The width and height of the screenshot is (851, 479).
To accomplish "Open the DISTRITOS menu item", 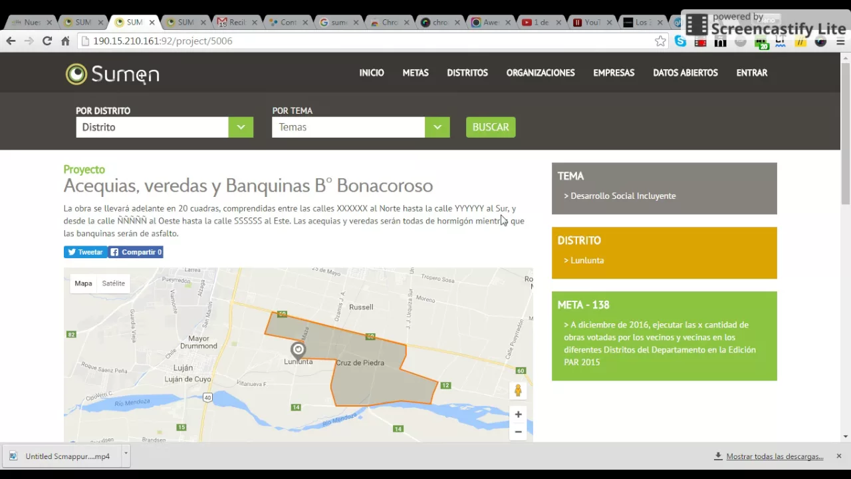I will [x=467, y=73].
